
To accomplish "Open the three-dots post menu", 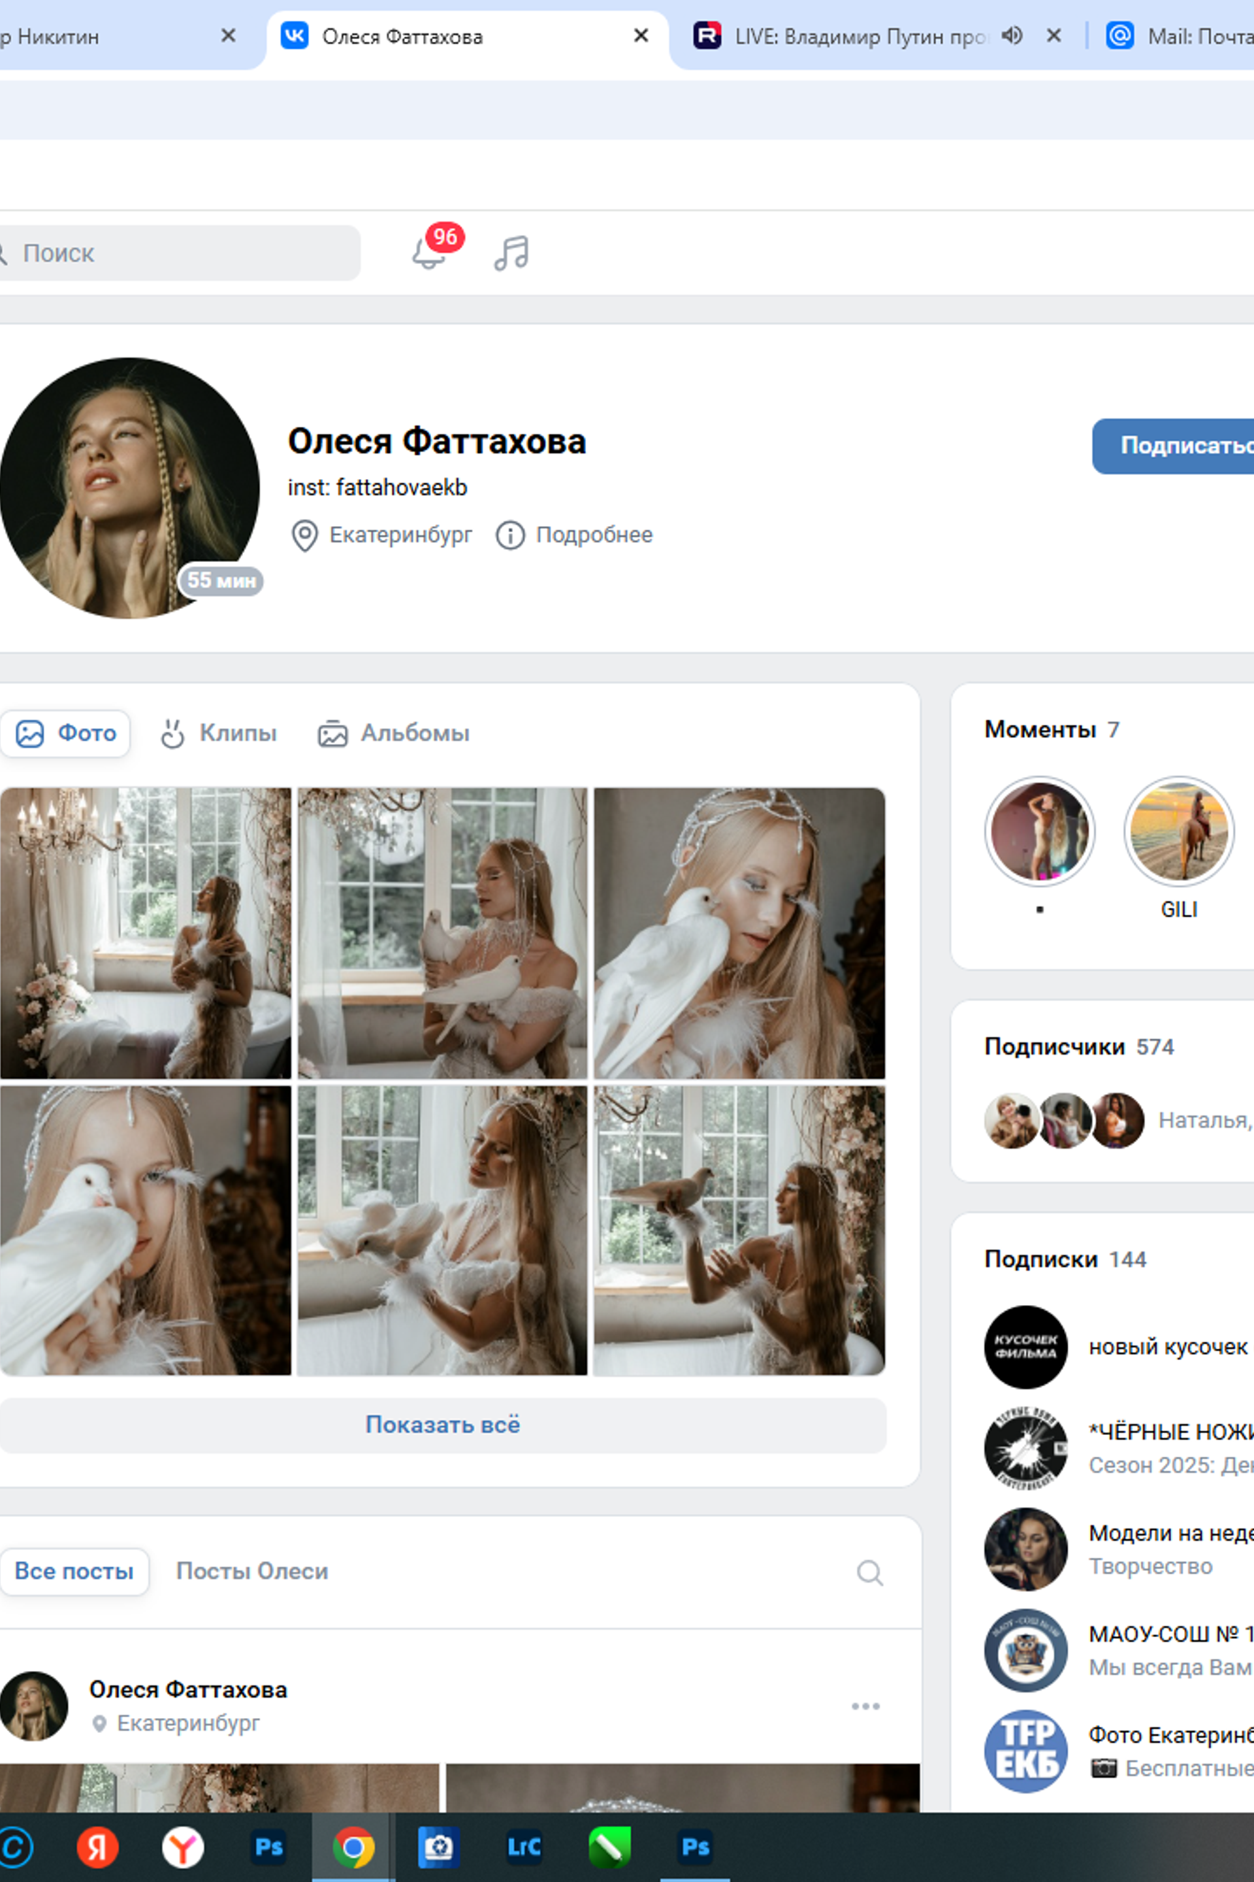I will coord(865,1706).
